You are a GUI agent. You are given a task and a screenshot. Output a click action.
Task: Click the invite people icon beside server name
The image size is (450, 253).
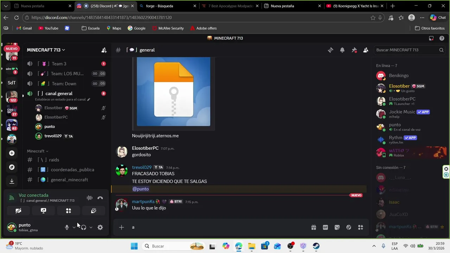104,50
